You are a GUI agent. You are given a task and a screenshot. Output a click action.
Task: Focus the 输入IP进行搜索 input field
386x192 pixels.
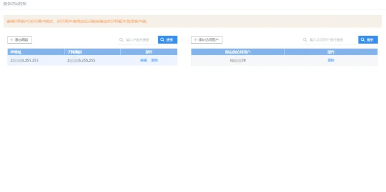tap(139, 40)
